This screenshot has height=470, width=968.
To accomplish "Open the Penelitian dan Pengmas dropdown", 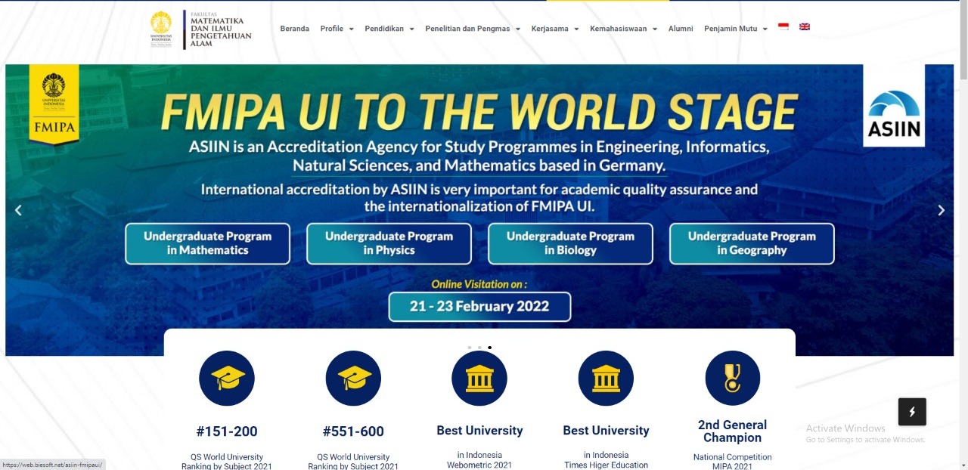I will tap(473, 29).
